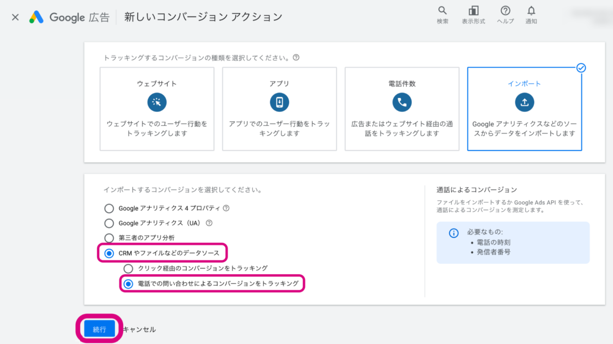Open the 表示形式 appearance icon
613x344 pixels.
click(x=474, y=11)
